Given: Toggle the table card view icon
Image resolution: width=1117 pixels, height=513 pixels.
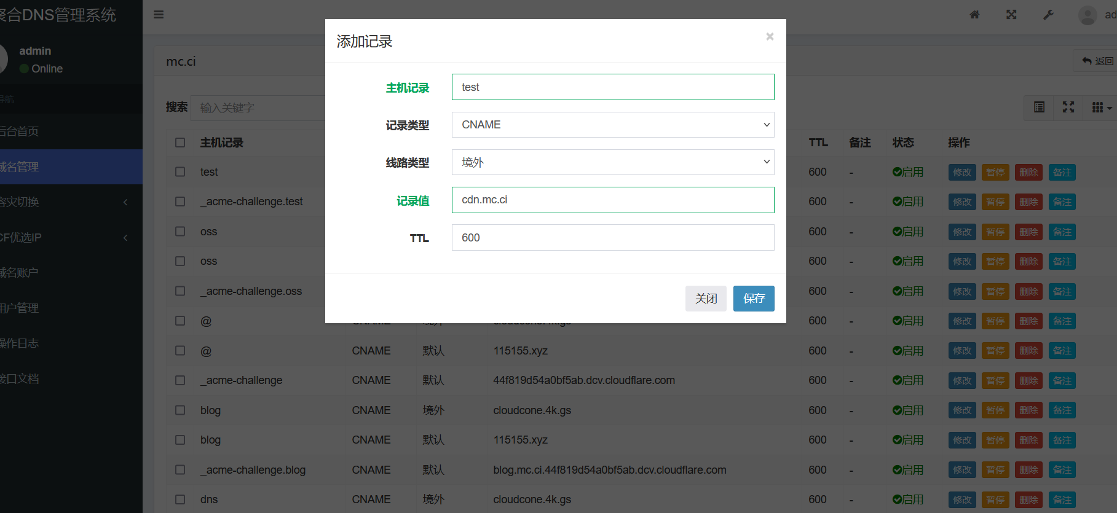Looking at the screenshot, I should click(x=1039, y=108).
